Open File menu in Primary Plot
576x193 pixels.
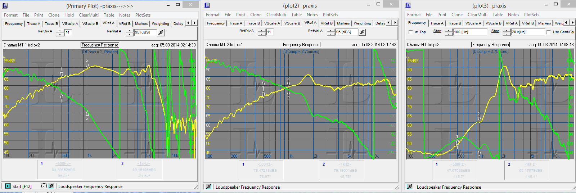coord(26,15)
